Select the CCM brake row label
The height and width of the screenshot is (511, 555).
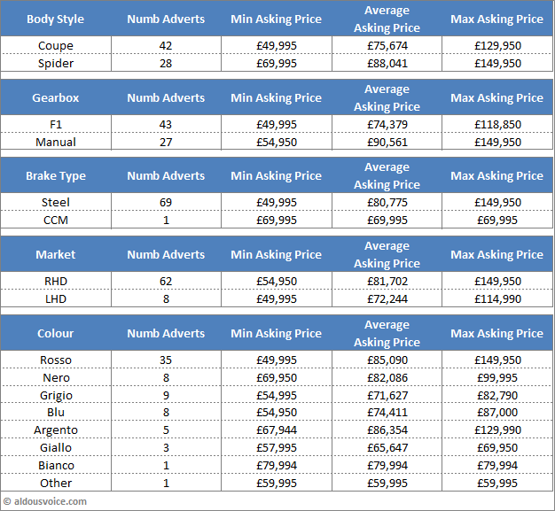pos(56,220)
